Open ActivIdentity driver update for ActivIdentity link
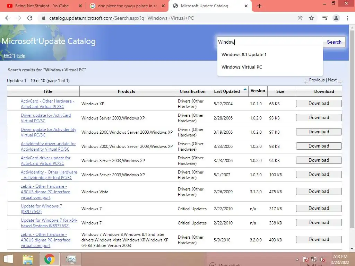The image size is (355, 266). 48,147
